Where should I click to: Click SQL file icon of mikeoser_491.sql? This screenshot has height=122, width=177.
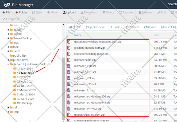69,72
